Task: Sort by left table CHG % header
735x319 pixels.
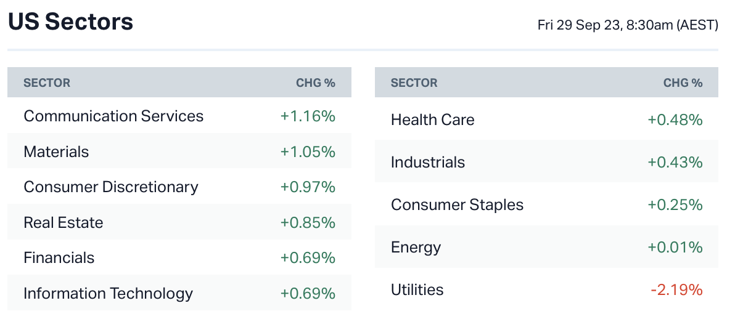Action: [316, 83]
